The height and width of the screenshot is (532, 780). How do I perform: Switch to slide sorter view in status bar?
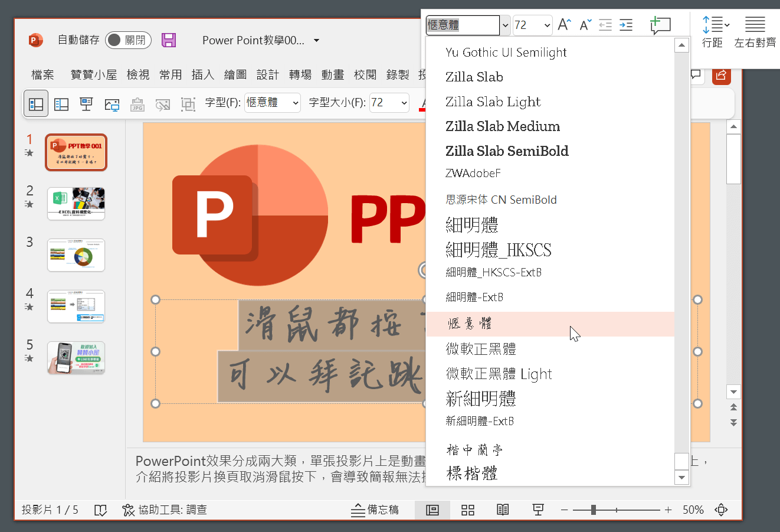pyautogui.click(x=468, y=510)
